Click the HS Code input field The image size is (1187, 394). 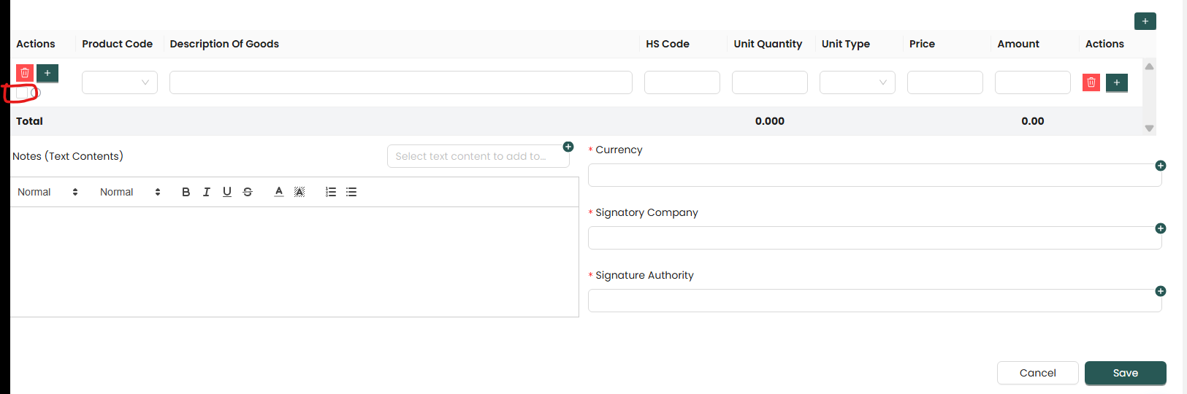pos(682,82)
